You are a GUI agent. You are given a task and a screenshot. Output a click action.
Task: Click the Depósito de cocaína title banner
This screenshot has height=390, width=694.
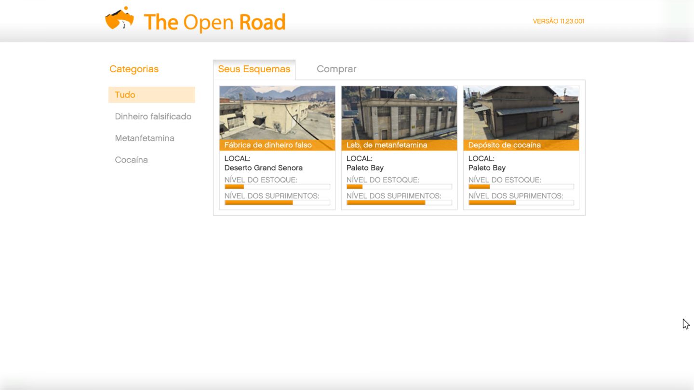pos(521,145)
